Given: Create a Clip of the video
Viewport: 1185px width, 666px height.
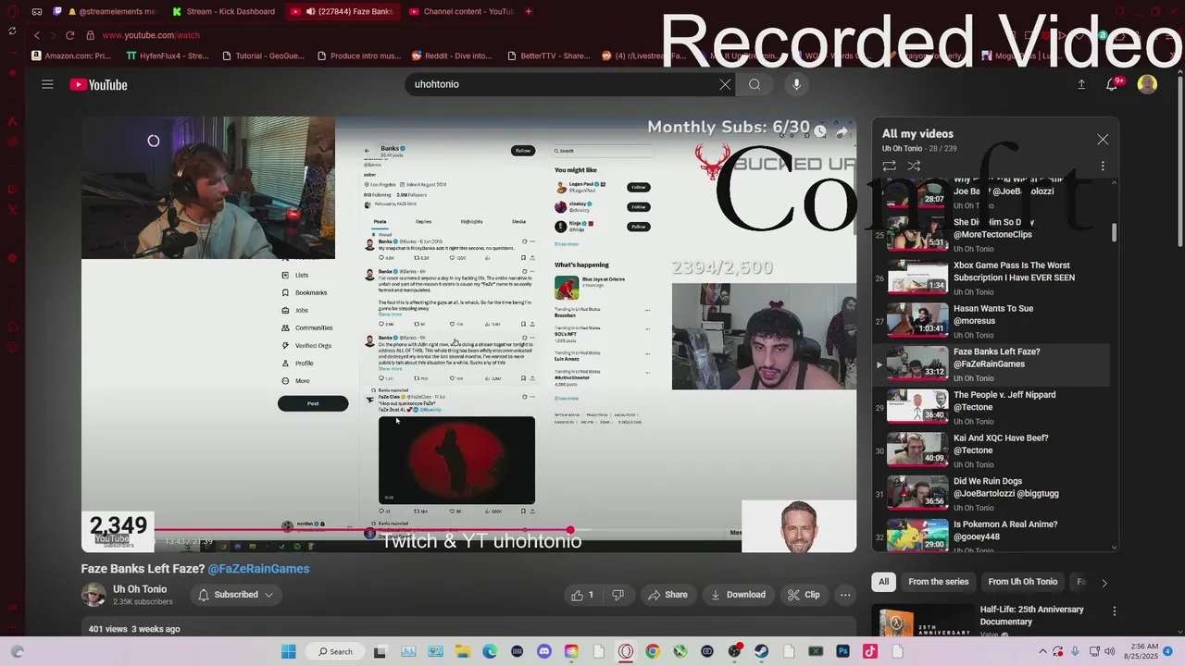Looking at the screenshot, I should [x=804, y=595].
